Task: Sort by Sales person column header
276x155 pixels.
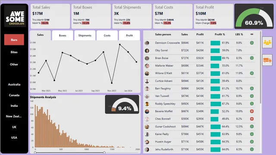Action: (163, 34)
